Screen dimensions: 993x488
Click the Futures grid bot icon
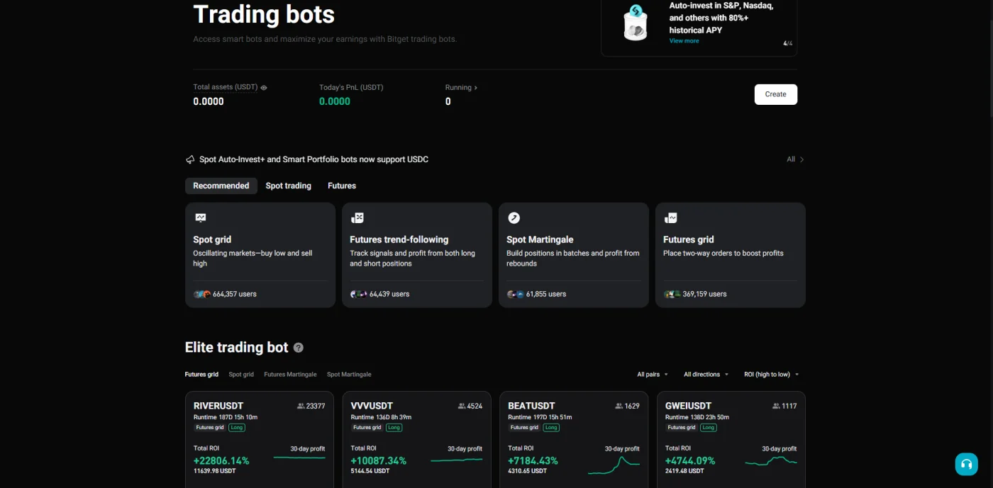pos(671,218)
